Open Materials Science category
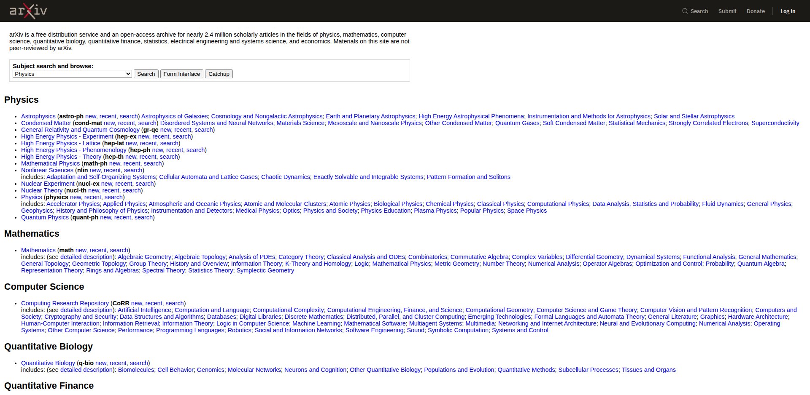Image resolution: width=810 pixels, height=395 pixels. (301, 123)
